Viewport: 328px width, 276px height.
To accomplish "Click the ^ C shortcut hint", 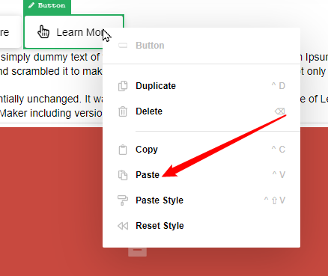I will [279, 150].
